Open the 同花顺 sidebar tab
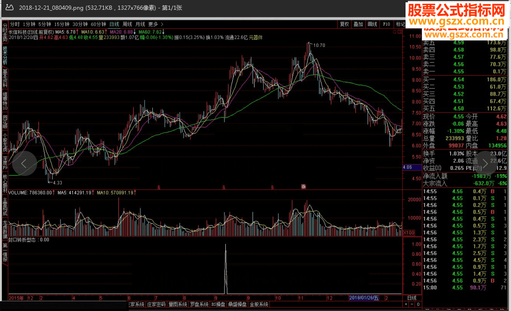This screenshot has width=511, height=311. click(x=5, y=122)
